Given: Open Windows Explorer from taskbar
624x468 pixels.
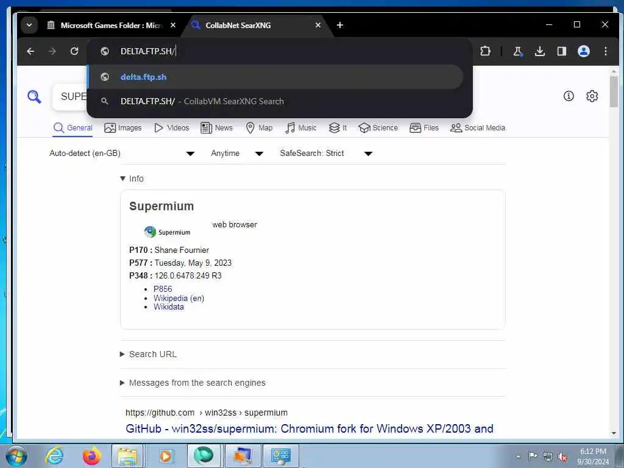Looking at the screenshot, I should click(x=127, y=456).
